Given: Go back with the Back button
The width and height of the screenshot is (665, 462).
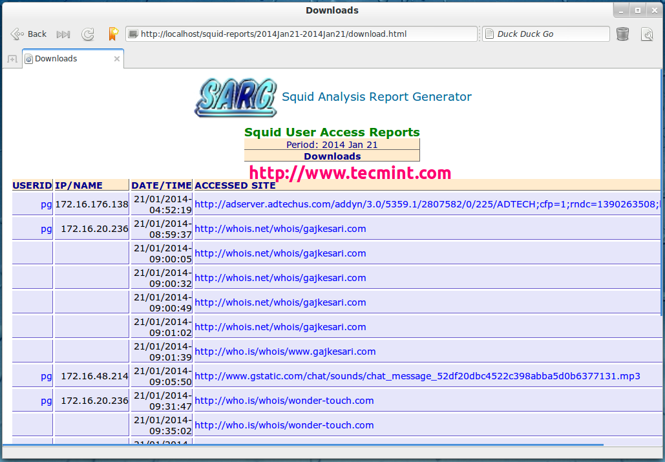Looking at the screenshot, I should (x=28, y=34).
